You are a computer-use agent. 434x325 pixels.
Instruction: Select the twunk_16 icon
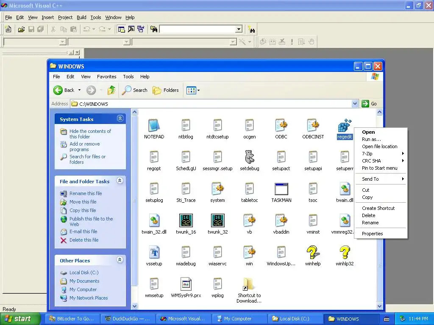coord(186,220)
